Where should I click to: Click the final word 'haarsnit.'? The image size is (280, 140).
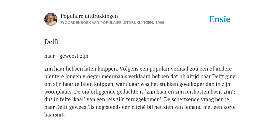[54, 115]
